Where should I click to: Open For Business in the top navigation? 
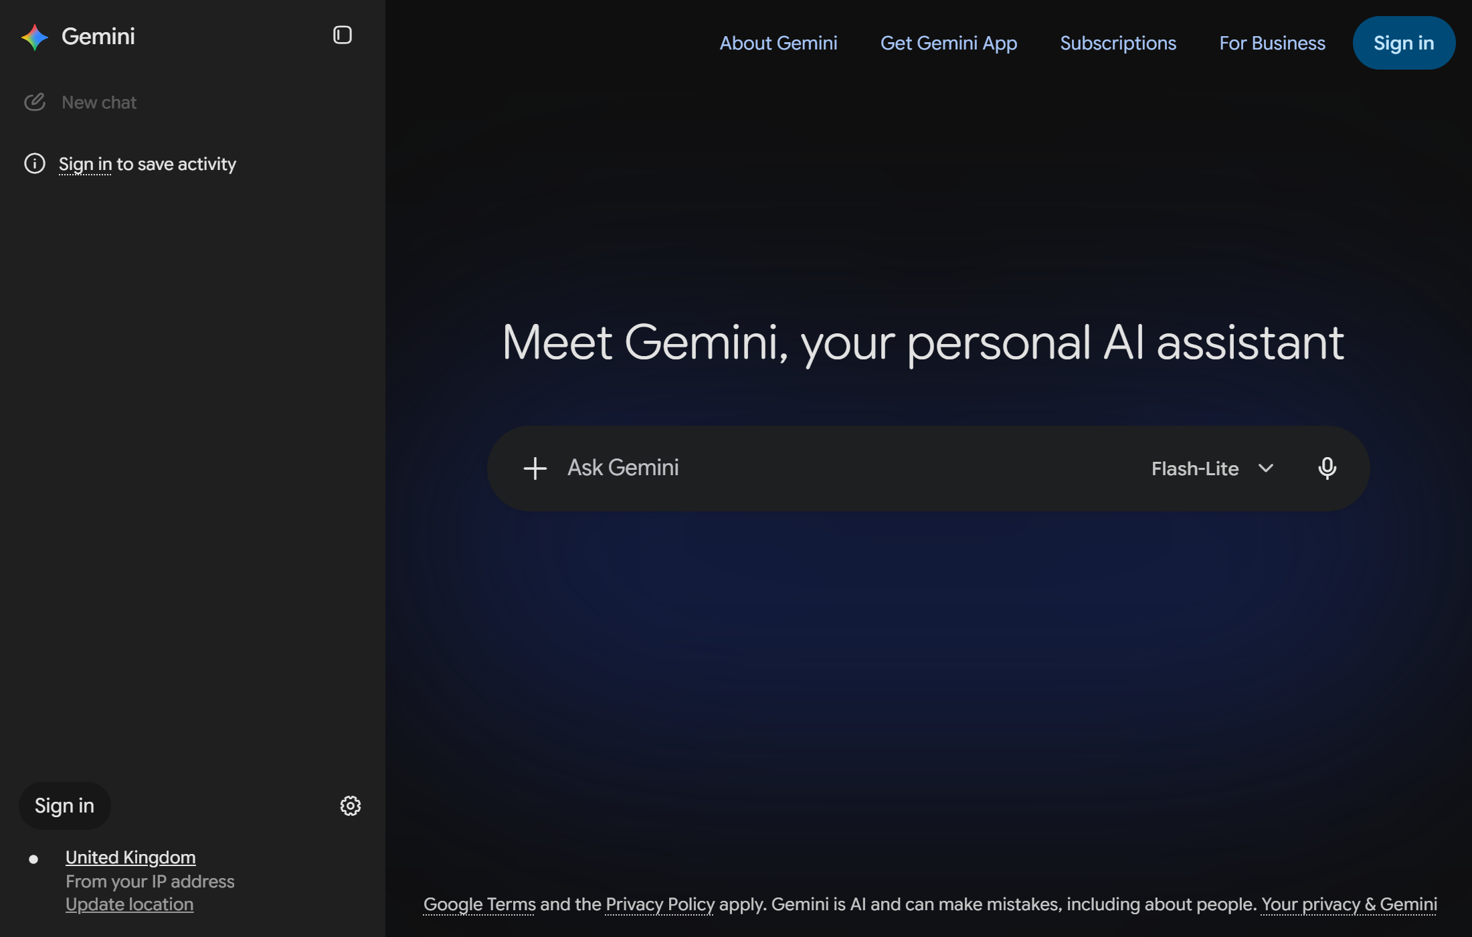[x=1272, y=43]
